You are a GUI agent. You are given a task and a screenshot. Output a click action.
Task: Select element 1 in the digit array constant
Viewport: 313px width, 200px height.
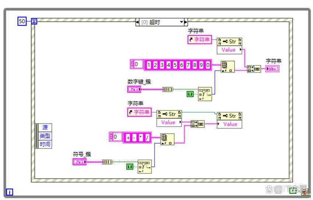pyautogui.click(x=149, y=65)
